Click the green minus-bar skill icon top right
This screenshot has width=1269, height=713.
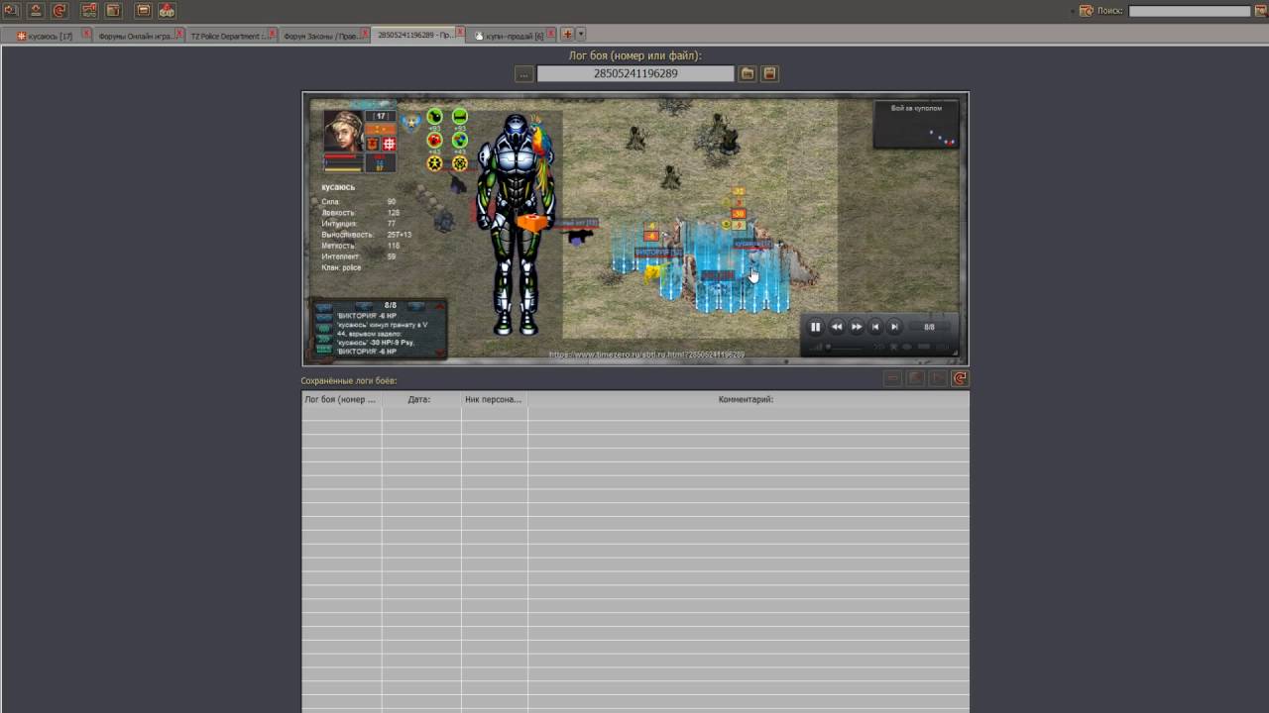tap(460, 117)
